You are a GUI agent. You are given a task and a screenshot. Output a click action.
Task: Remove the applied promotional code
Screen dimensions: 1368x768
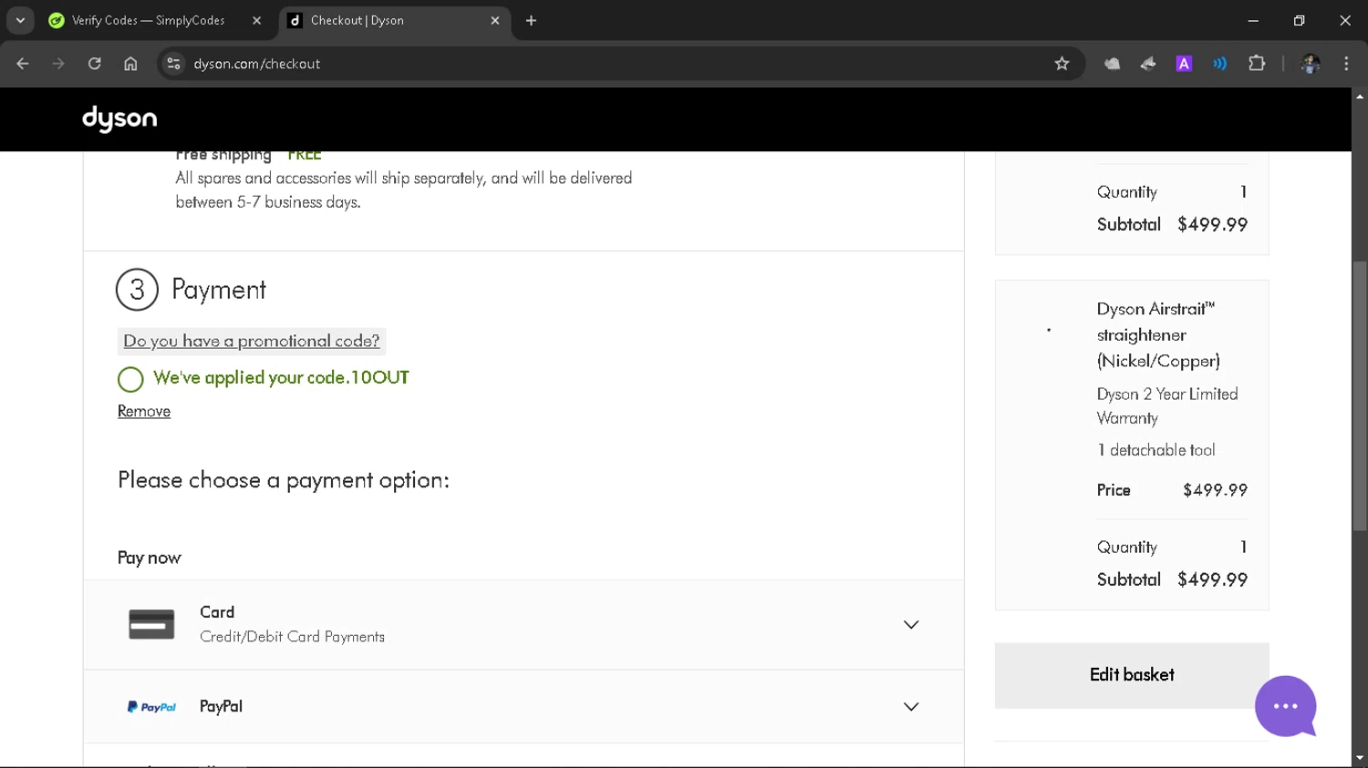[x=144, y=412]
